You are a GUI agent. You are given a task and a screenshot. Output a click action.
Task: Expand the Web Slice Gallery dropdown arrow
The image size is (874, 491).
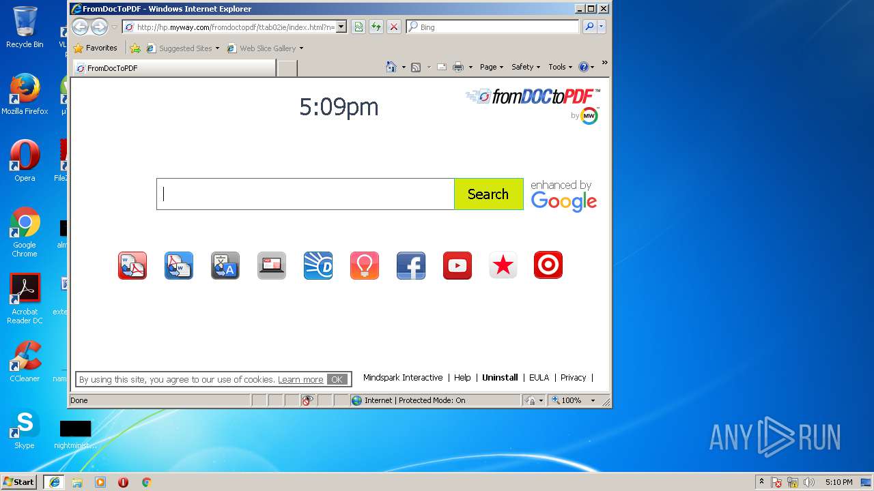point(301,48)
